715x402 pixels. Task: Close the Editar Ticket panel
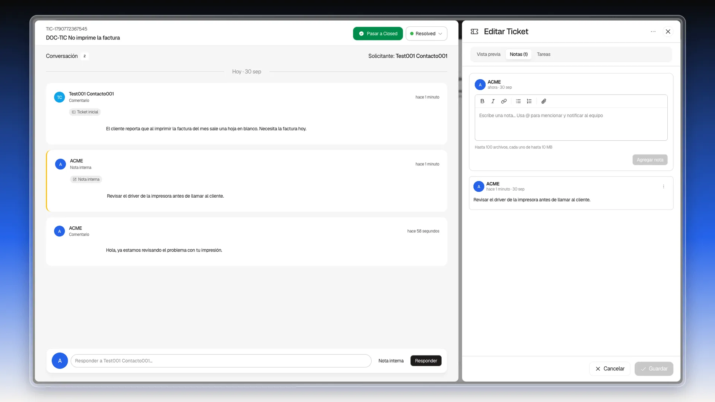click(x=668, y=32)
